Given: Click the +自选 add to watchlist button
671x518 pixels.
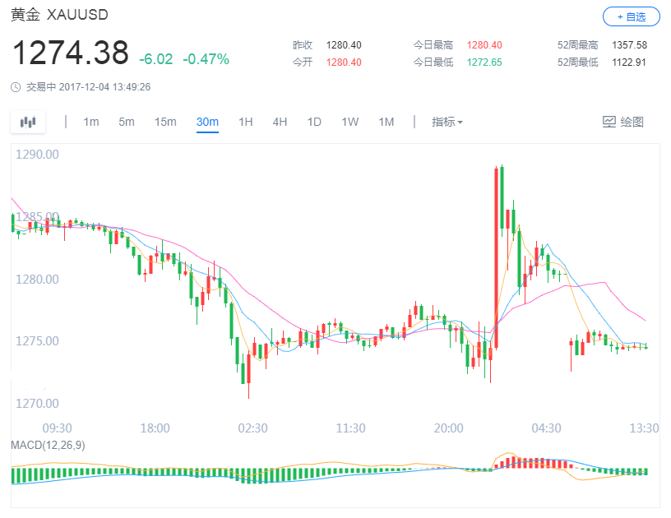Looking at the screenshot, I should tap(631, 16).
